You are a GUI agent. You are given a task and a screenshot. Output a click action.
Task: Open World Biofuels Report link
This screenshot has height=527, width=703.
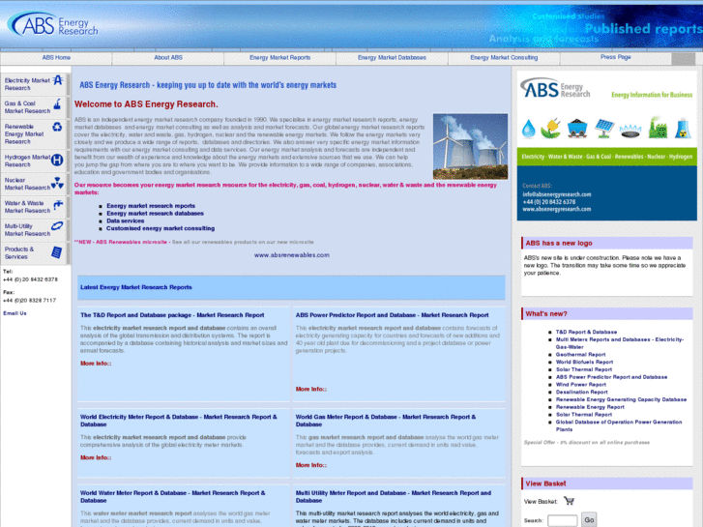click(584, 362)
